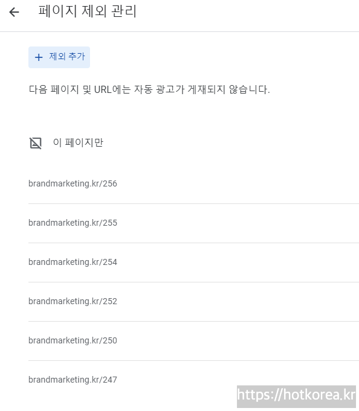Select the brandmarketing.kr/256 entry
The image size is (359, 411).
(73, 183)
